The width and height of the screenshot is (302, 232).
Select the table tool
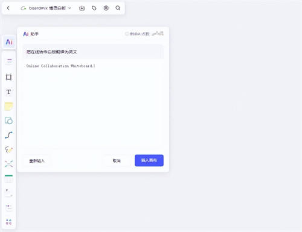click(x=8, y=178)
